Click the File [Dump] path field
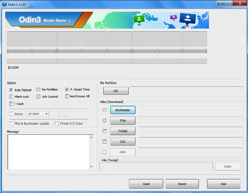This screenshot has height=193, width=248. [x=156, y=166]
